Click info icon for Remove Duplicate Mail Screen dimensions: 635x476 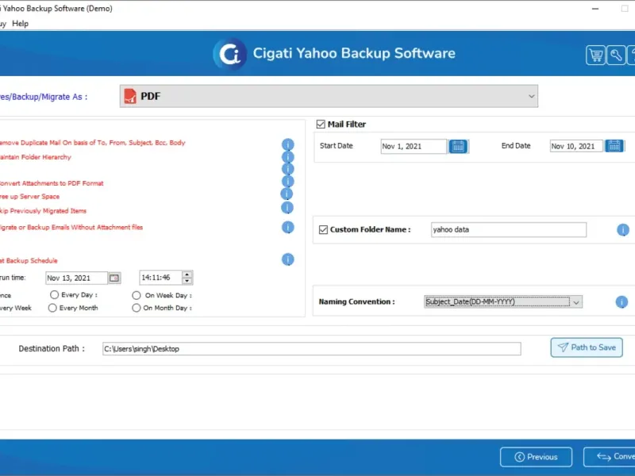(x=288, y=144)
